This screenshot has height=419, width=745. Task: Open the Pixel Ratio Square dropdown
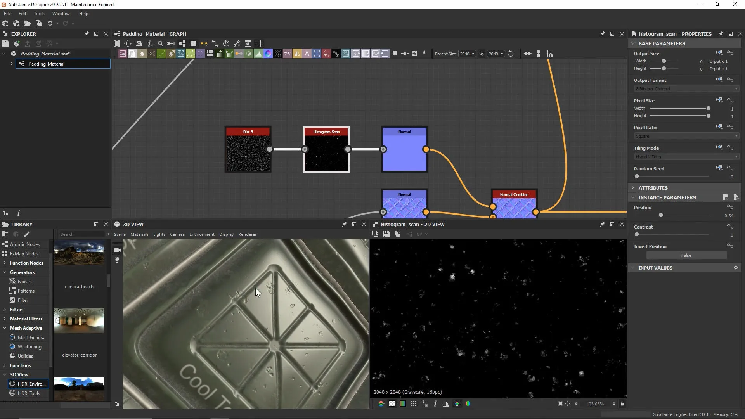point(686,136)
